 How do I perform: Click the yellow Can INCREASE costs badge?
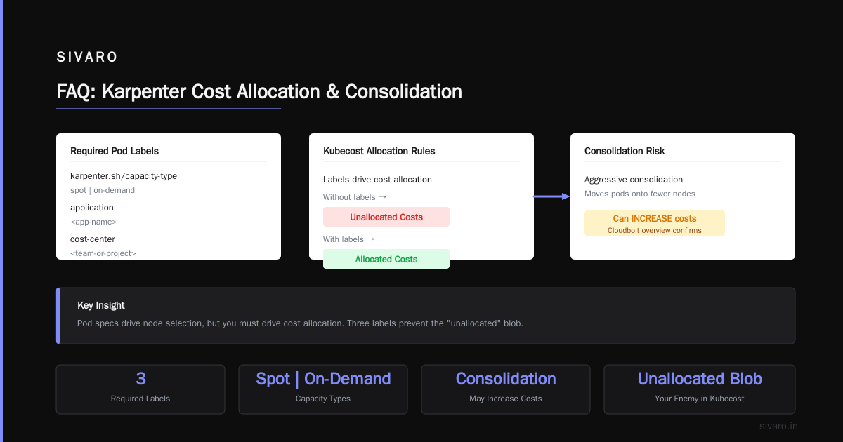tap(655, 223)
